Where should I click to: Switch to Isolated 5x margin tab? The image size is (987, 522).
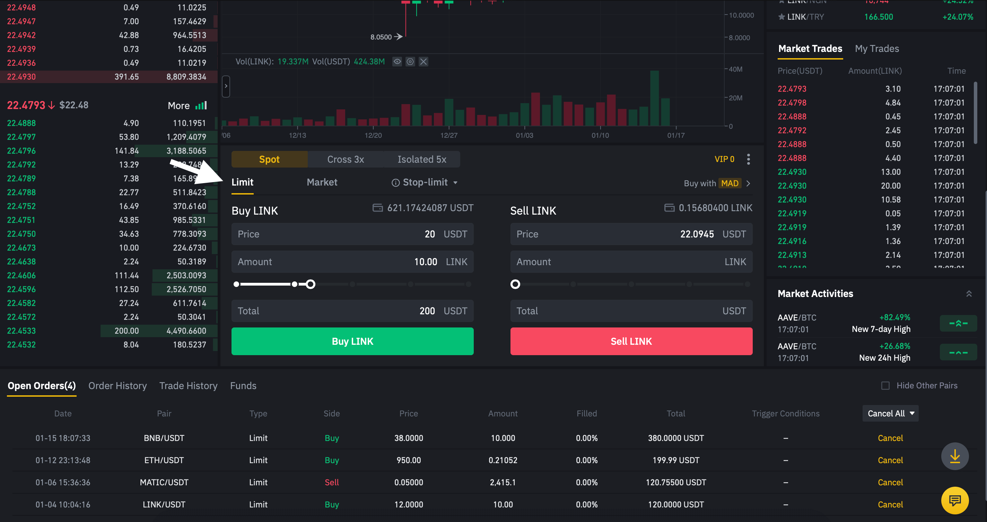[422, 159]
